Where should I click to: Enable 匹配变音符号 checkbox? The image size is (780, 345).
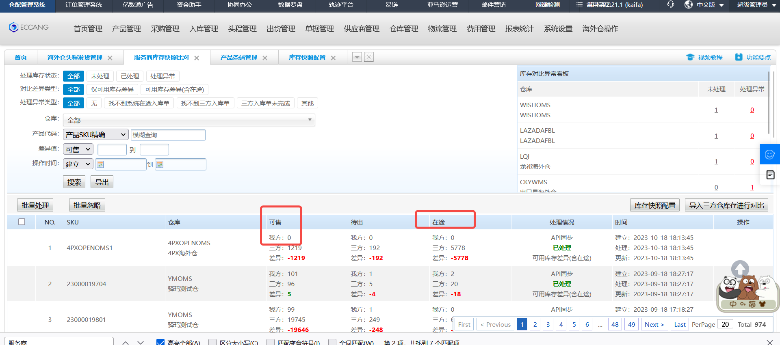pyautogui.click(x=271, y=342)
